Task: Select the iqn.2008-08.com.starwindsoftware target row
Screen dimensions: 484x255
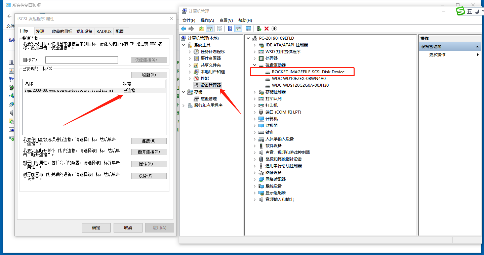Action: point(94,90)
